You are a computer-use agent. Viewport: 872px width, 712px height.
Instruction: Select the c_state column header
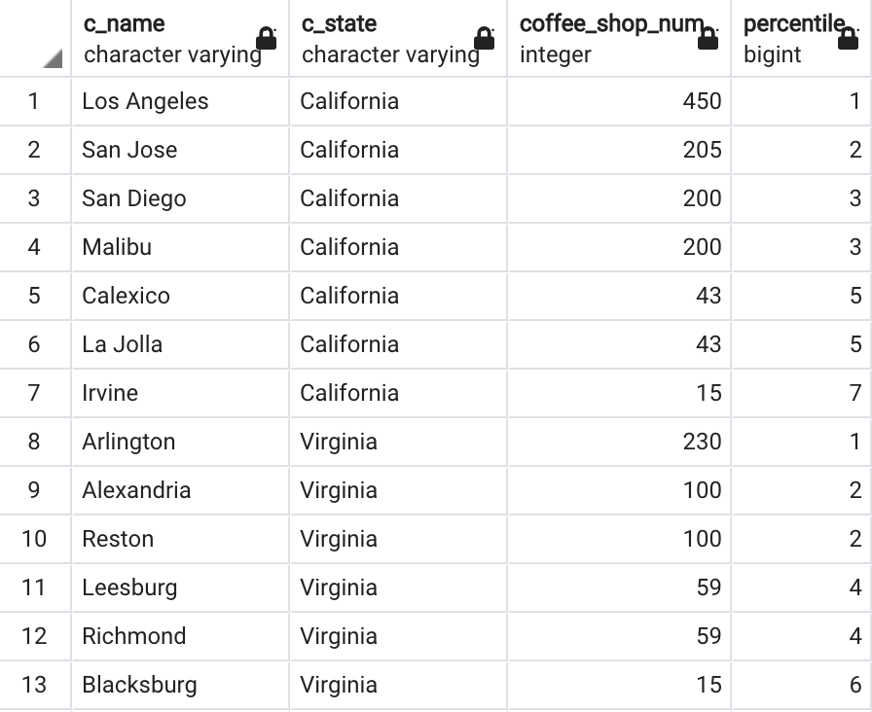(398, 38)
